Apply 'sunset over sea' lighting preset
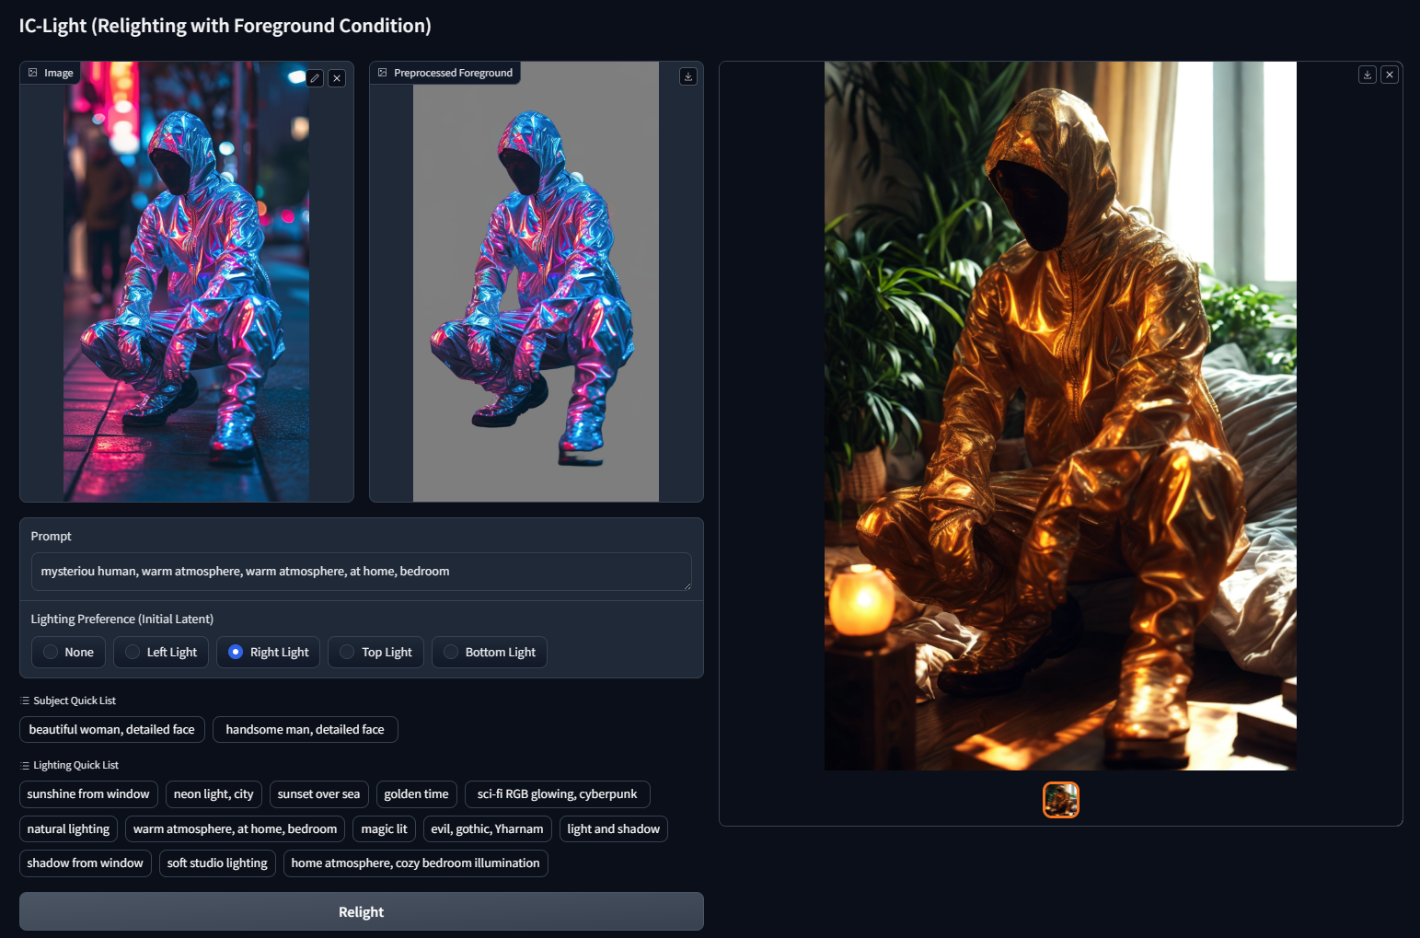The width and height of the screenshot is (1420, 938). (319, 794)
